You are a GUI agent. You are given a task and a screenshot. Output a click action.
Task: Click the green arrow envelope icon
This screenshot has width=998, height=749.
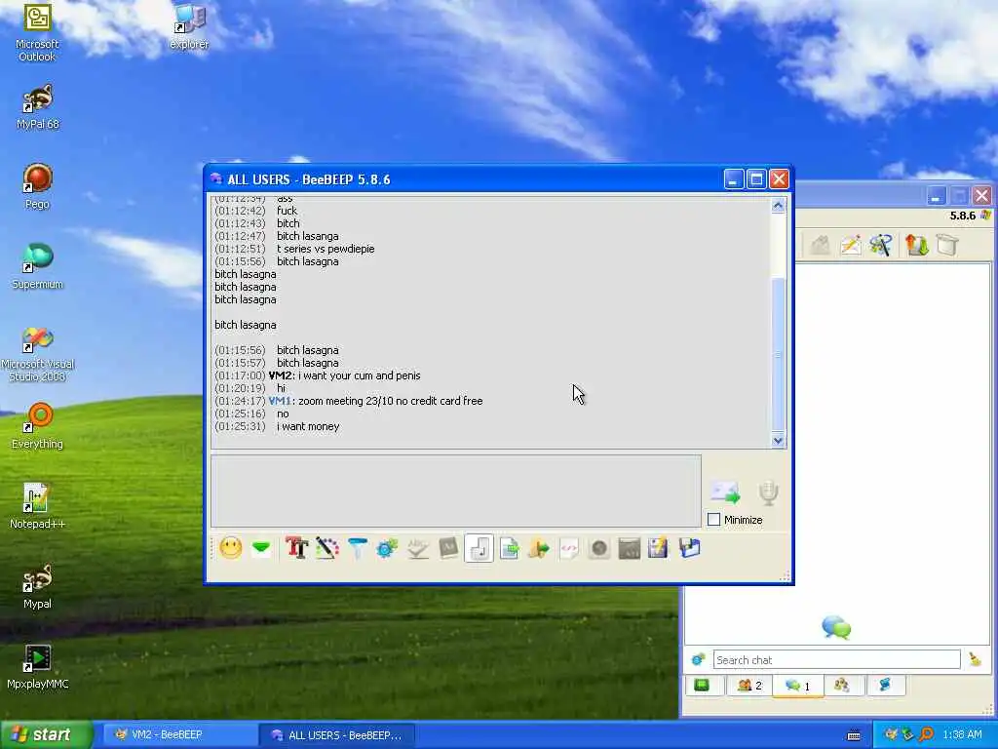[x=261, y=548]
